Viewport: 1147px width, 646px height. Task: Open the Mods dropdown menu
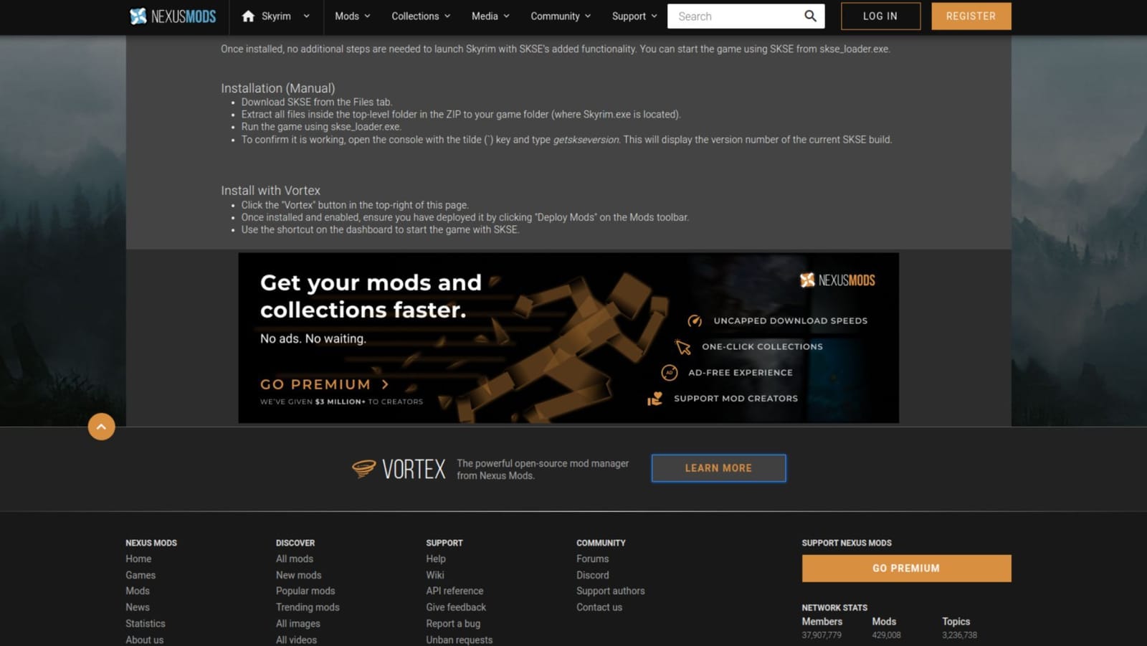click(x=352, y=16)
